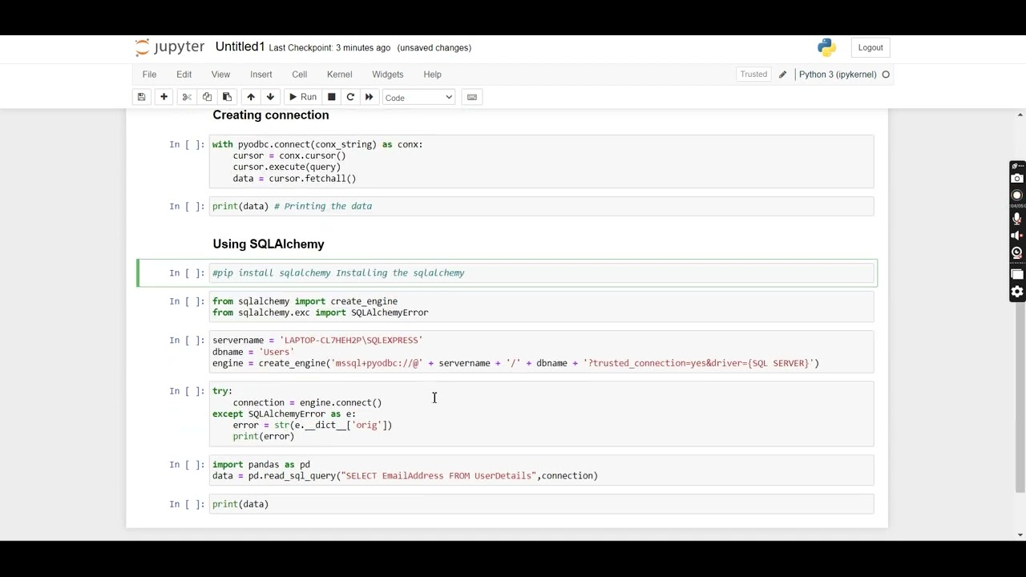The image size is (1026, 577).
Task: Select the servername and create_engine cell
Action: pos(541,352)
